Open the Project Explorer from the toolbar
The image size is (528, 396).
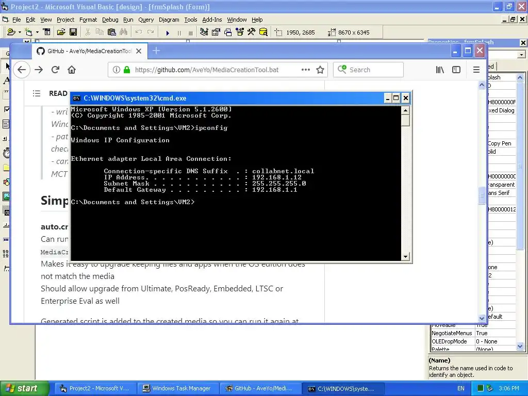pyautogui.click(x=204, y=32)
